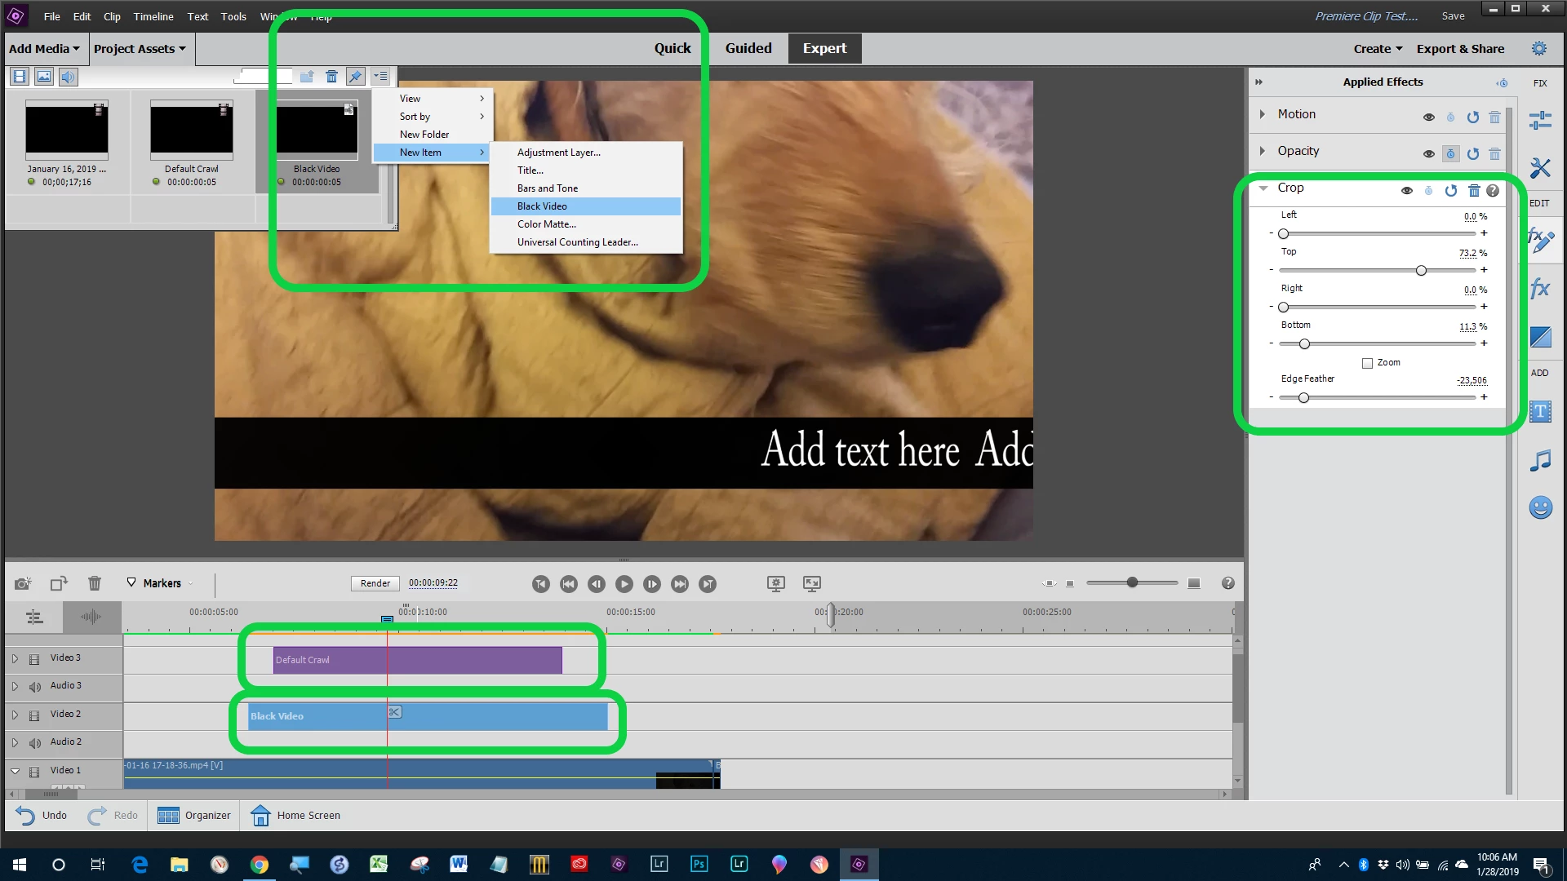Enable the Zoom checkbox in Crop

pyautogui.click(x=1367, y=363)
